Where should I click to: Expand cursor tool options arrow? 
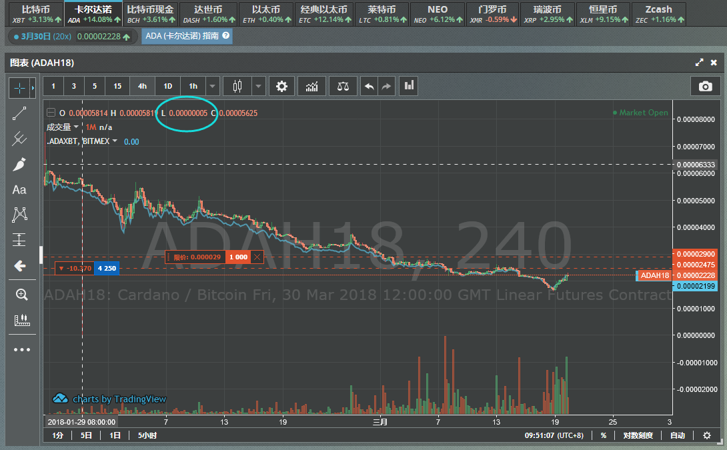(33, 88)
